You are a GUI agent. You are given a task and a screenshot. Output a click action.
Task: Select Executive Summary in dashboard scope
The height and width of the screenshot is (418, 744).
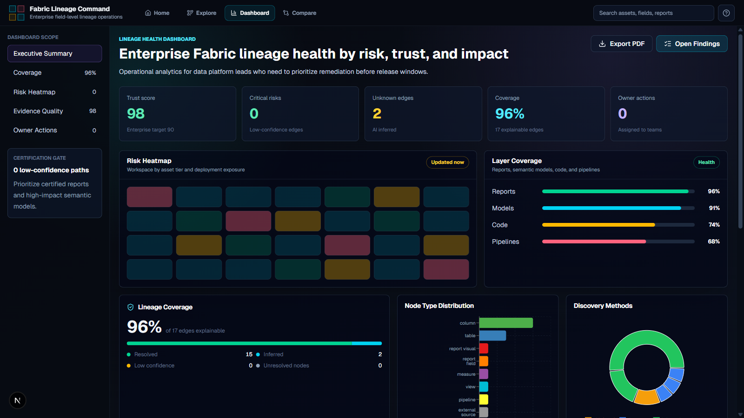pos(55,53)
